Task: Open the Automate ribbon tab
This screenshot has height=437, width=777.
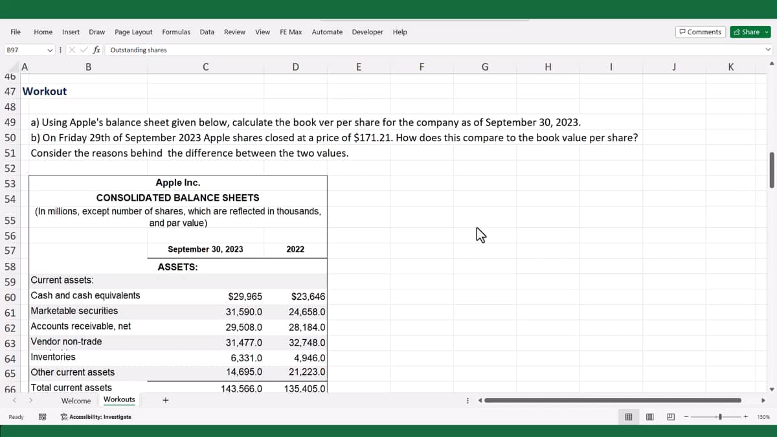Action: [327, 32]
